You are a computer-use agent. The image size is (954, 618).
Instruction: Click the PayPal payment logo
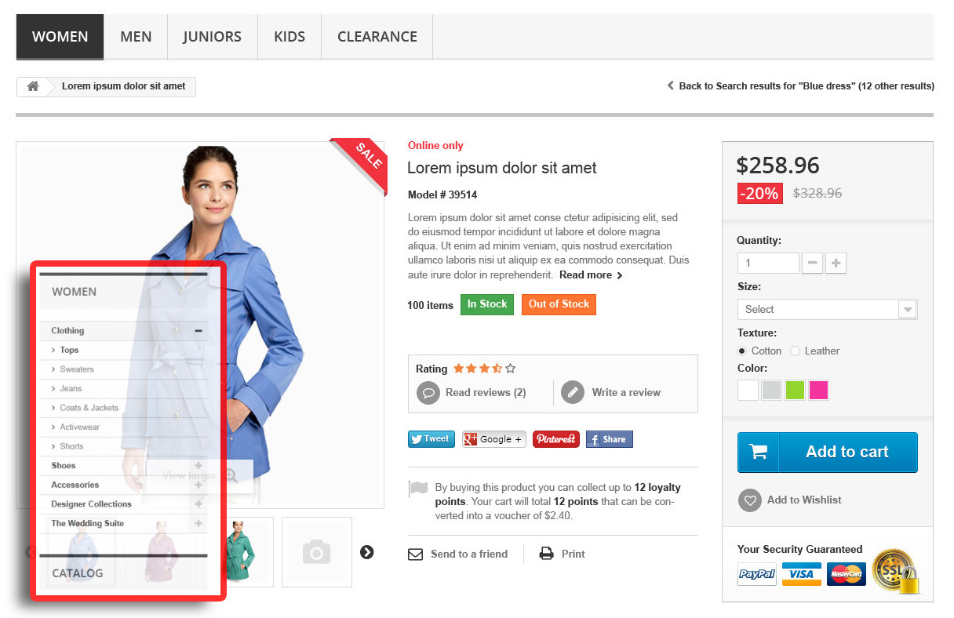pyautogui.click(x=757, y=574)
